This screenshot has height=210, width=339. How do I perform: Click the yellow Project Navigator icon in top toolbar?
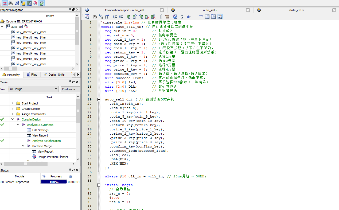click(x=23, y=3)
